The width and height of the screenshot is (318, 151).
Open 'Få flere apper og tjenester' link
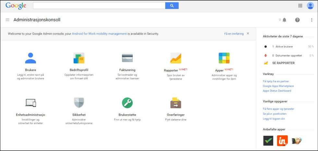tap(278, 109)
